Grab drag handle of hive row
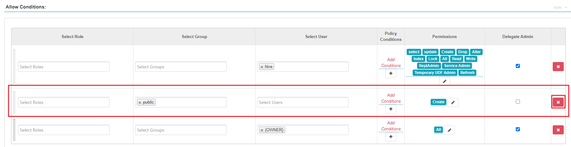Screen dimensions: 571x147 click(14, 66)
